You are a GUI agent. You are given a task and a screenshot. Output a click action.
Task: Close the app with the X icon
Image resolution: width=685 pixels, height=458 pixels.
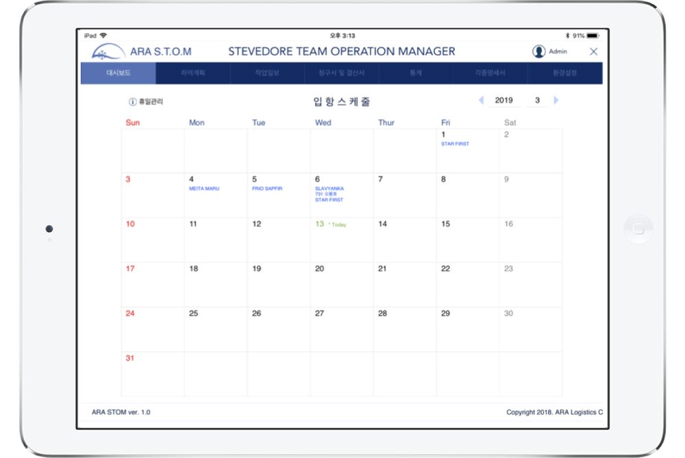[593, 51]
